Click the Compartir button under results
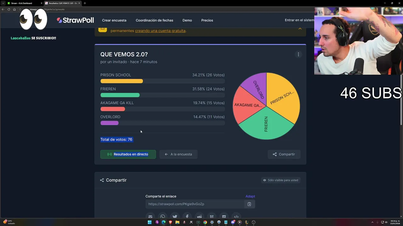The width and height of the screenshot is (403, 226). (284, 154)
